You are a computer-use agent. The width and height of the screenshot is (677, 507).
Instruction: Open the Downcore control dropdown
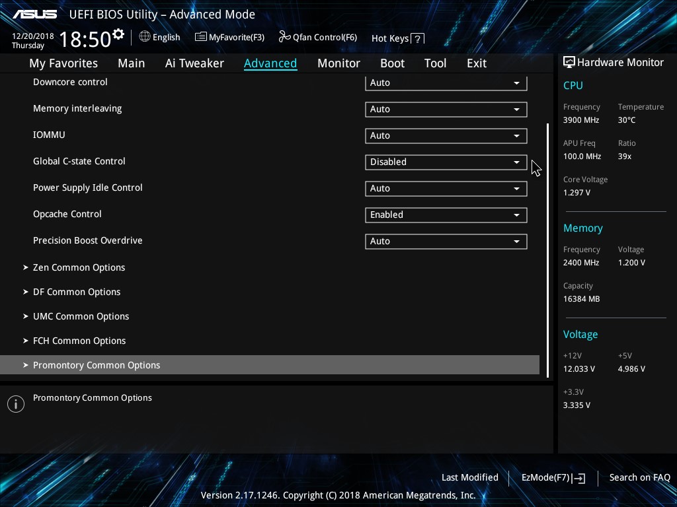coord(446,83)
